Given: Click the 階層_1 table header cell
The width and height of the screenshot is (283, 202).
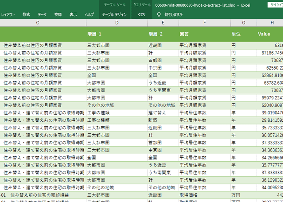Looking at the screenshot, I should point(117,34).
